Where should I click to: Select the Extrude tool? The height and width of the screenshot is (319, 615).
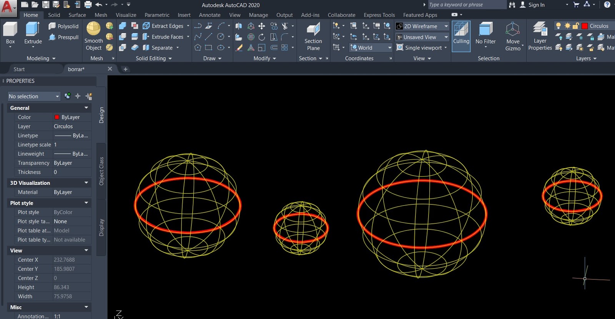point(33,34)
